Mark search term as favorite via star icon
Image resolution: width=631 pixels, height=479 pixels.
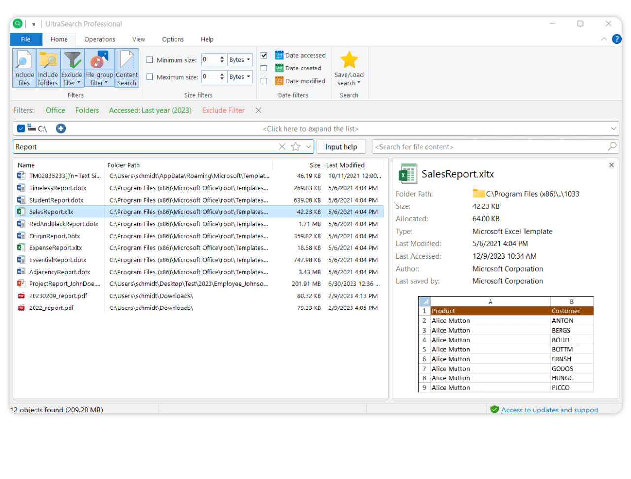click(x=294, y=146)
